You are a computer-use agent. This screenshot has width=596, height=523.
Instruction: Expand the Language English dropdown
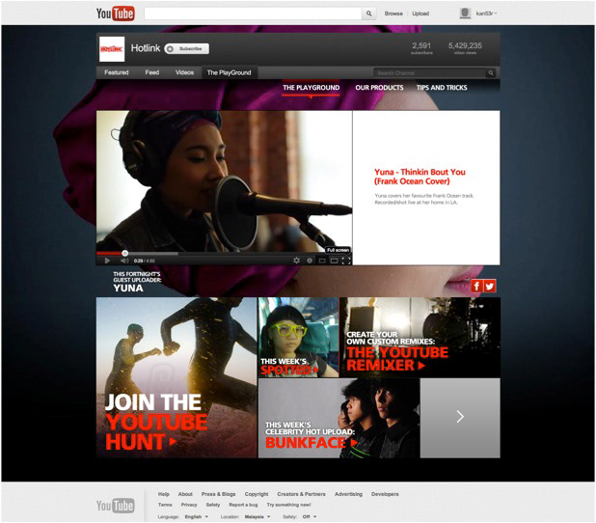[196, 516]
